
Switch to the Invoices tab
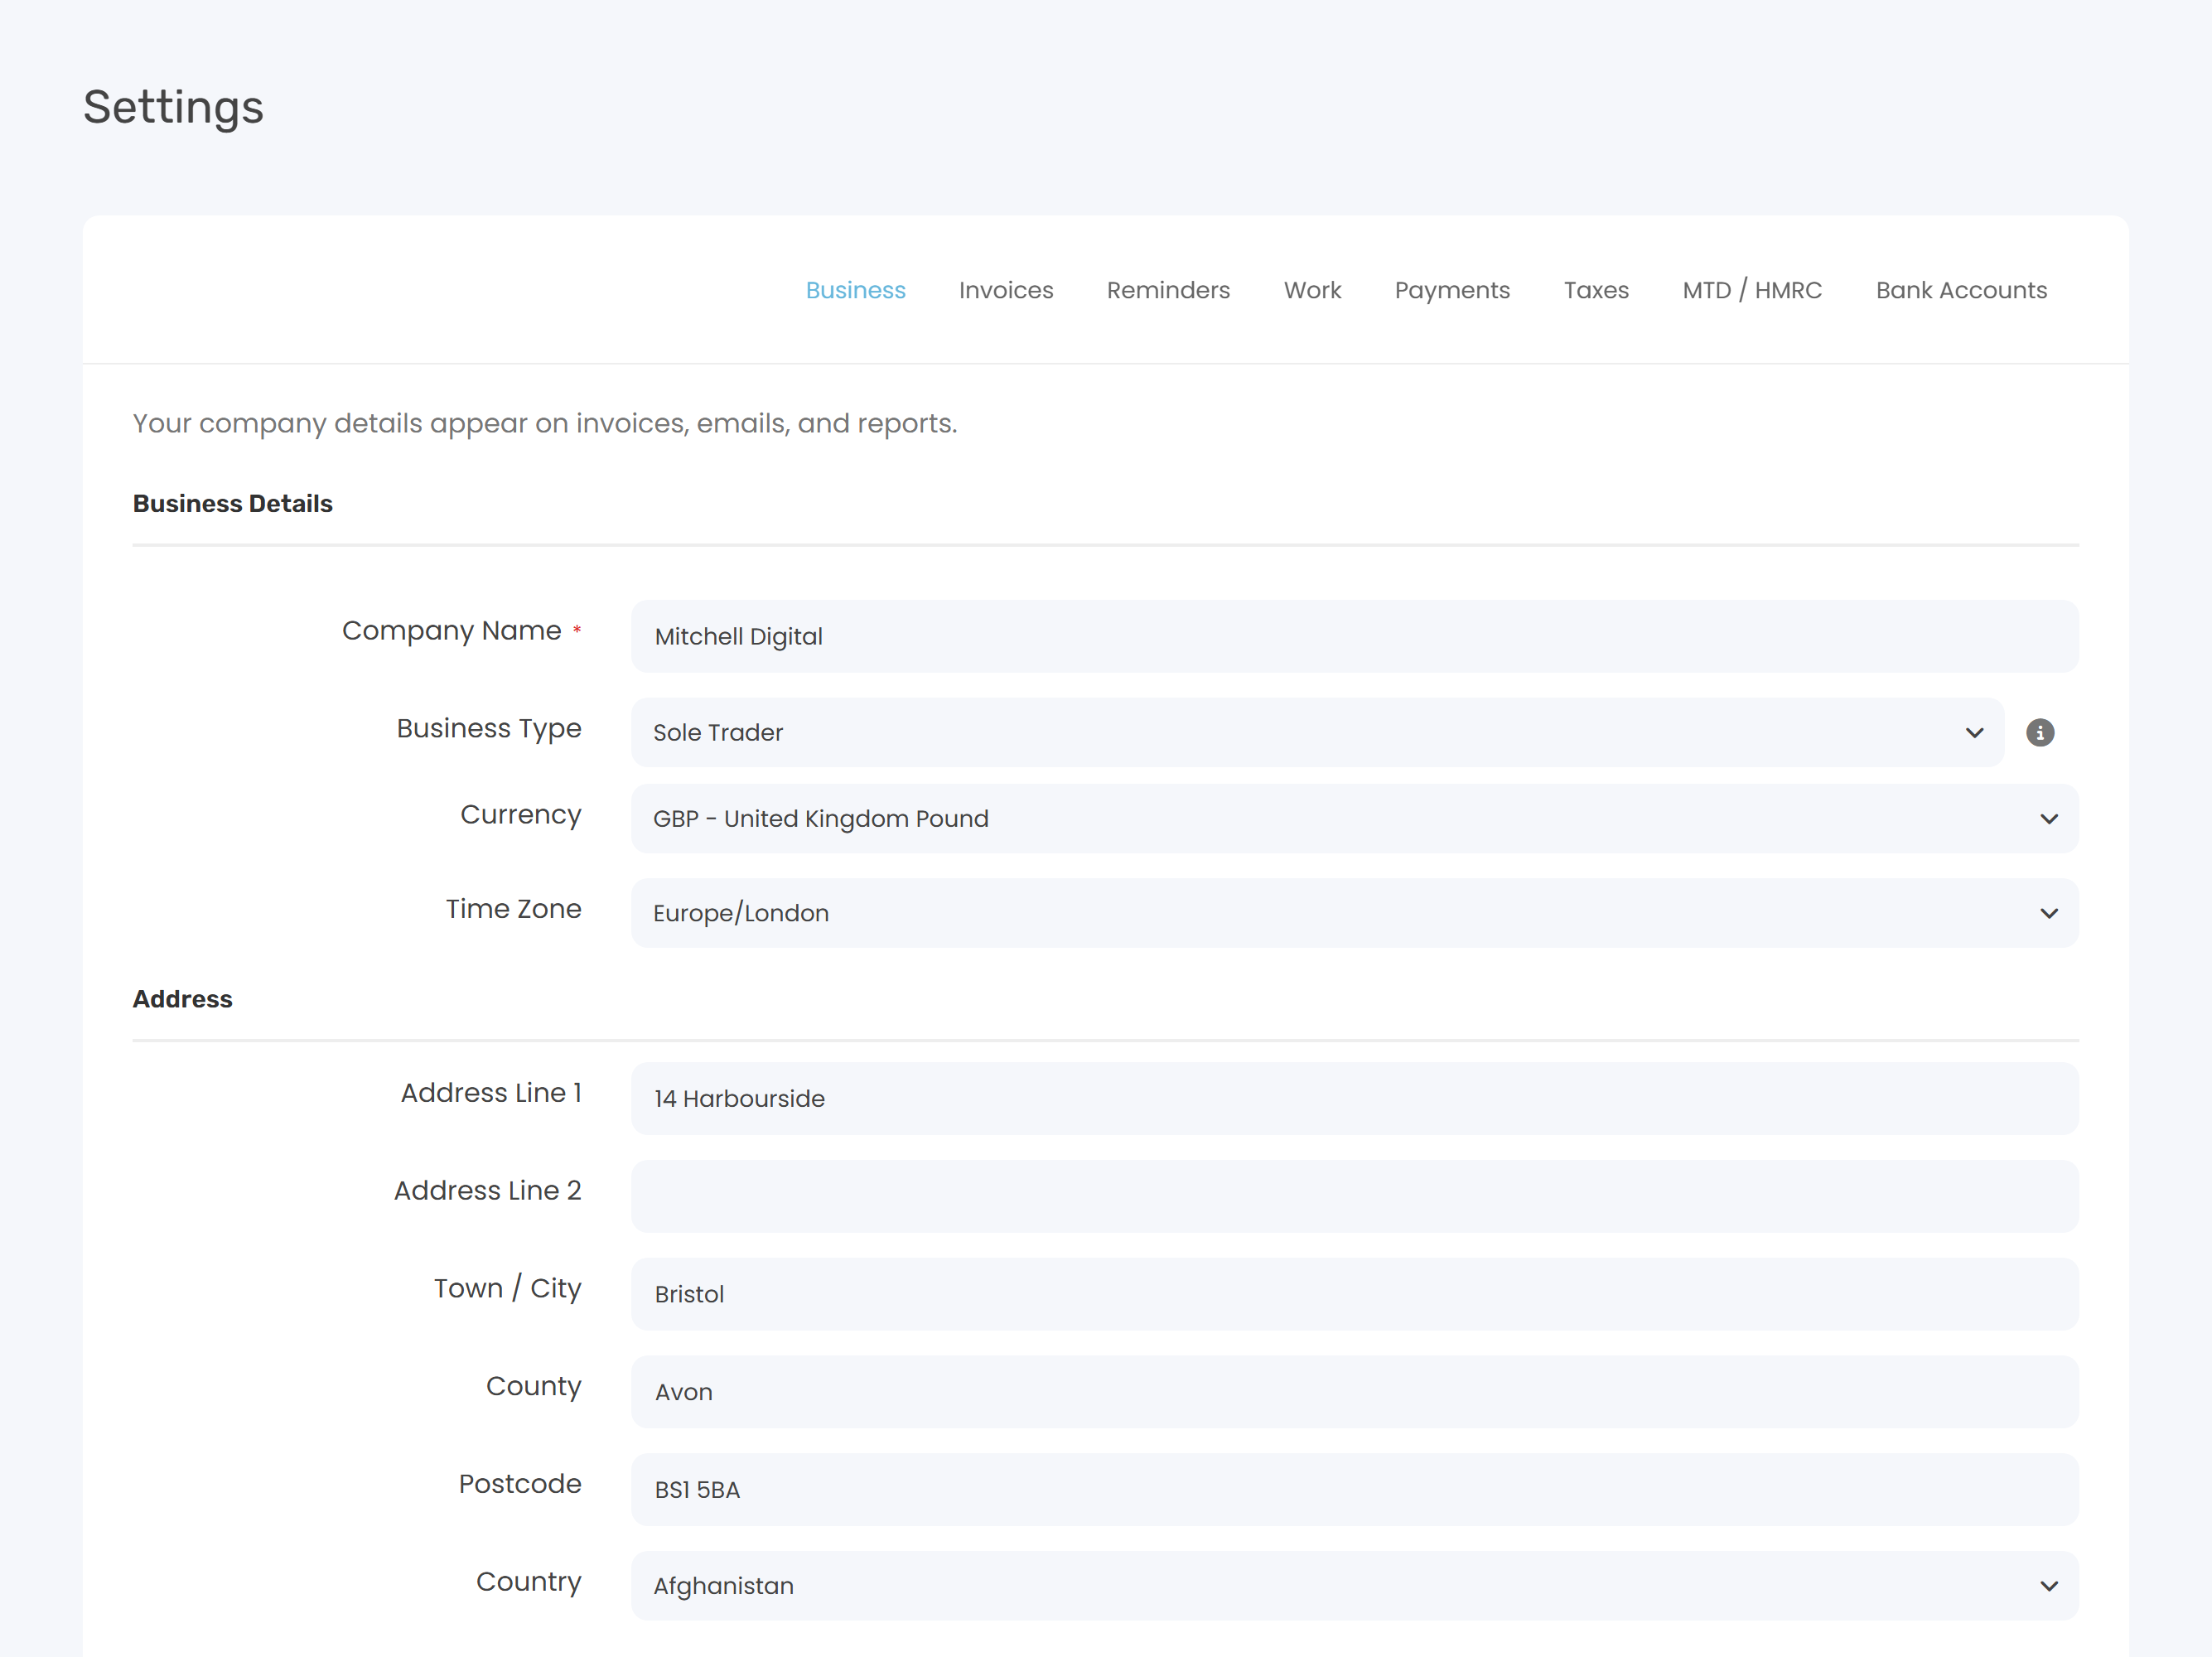click(1006, 290)
